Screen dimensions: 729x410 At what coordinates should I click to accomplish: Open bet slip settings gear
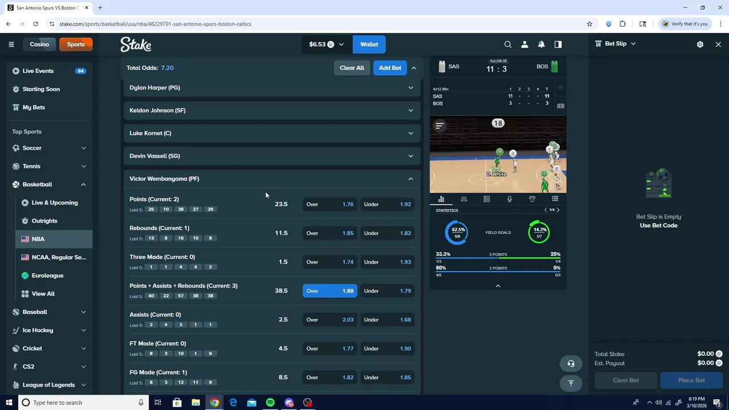(x=700, y=44)
